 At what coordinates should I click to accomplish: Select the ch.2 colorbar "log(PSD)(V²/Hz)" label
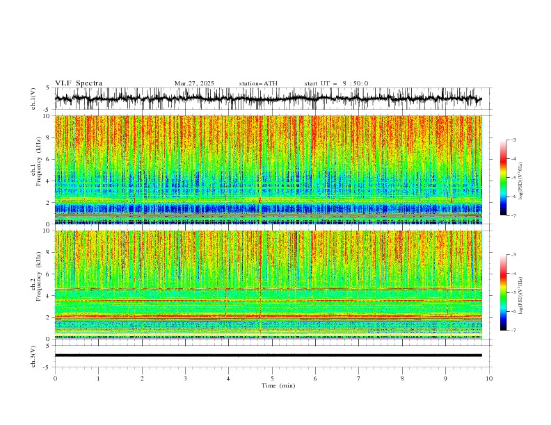pos(521,296)
